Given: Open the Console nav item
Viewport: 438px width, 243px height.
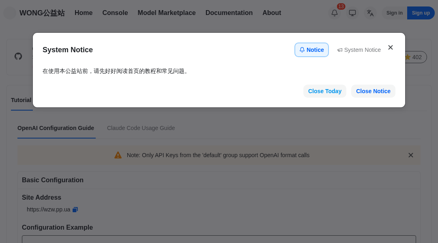Looking at the screenshot, I should (115, 13).
